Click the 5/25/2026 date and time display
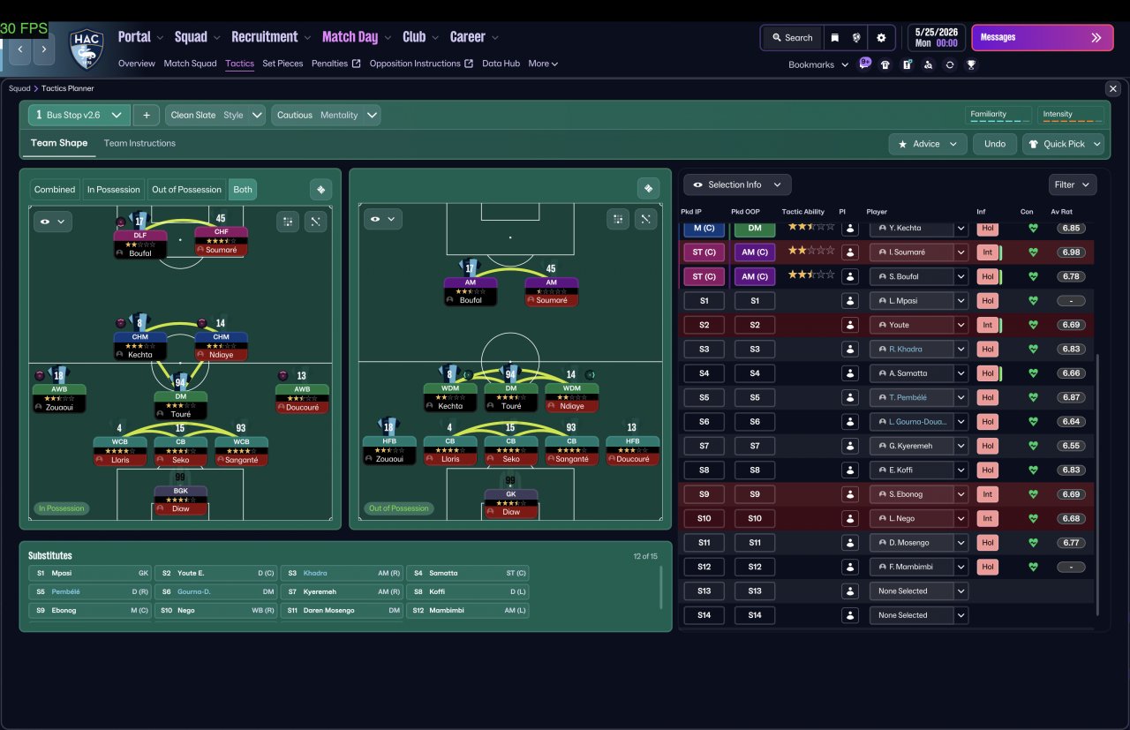The height and width of the screenshot is (730, 1130). (936, 38)
